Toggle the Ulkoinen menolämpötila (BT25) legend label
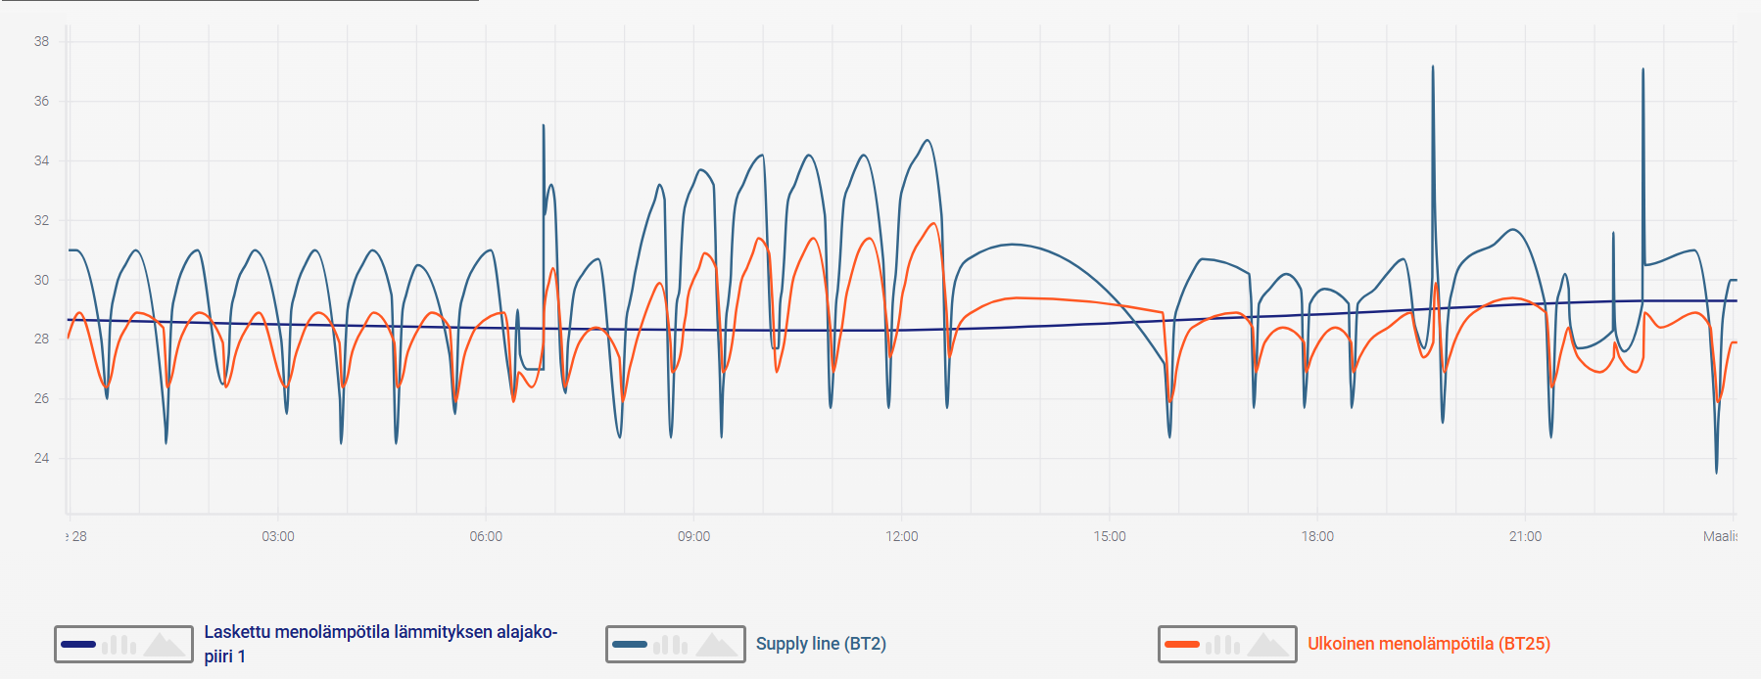The image size is (1761, 679). click(x=1429, y=644)
